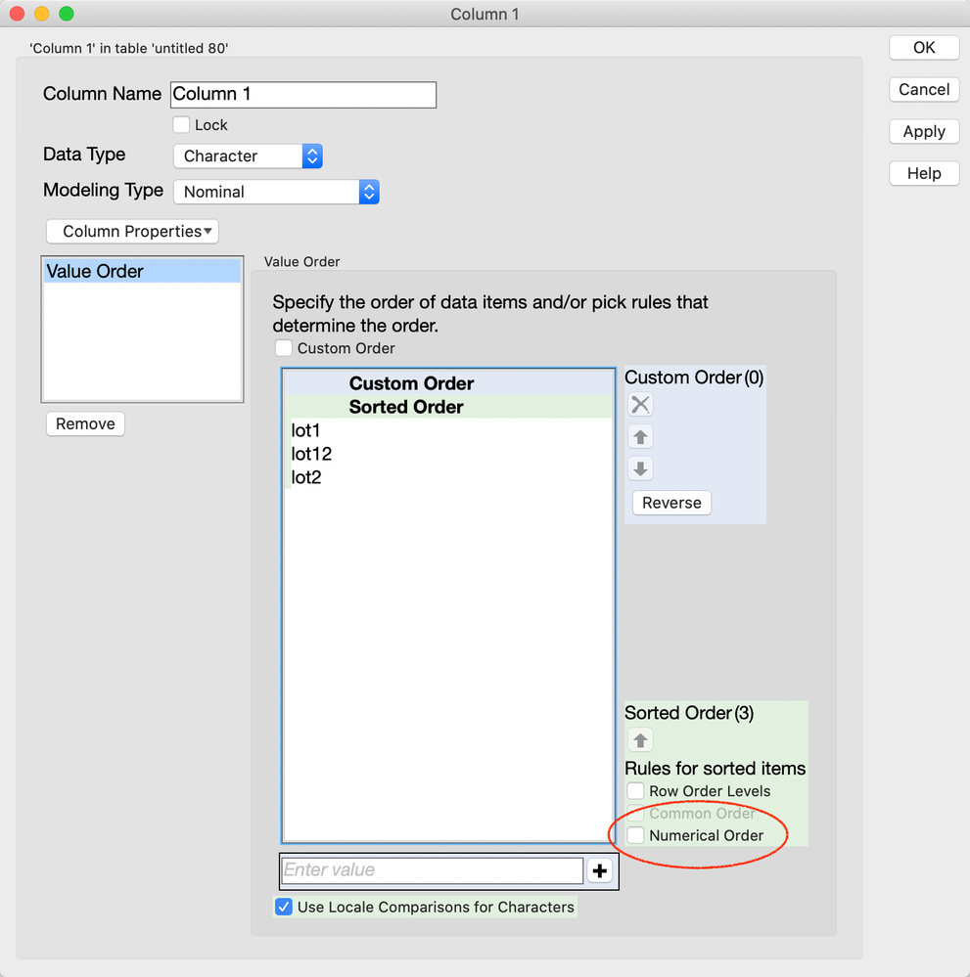Select lot1 in the sorted list
Viewport: 970px width, 977px height.
tap(448, 430)
